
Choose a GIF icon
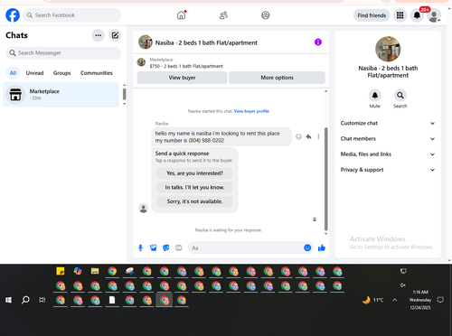point(179,247)
